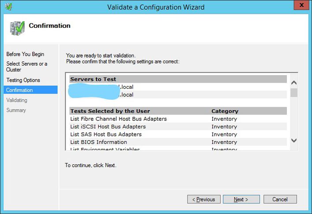The image size is (312, 214).
Task: Go to Before You Begin step
Action: 25,54
